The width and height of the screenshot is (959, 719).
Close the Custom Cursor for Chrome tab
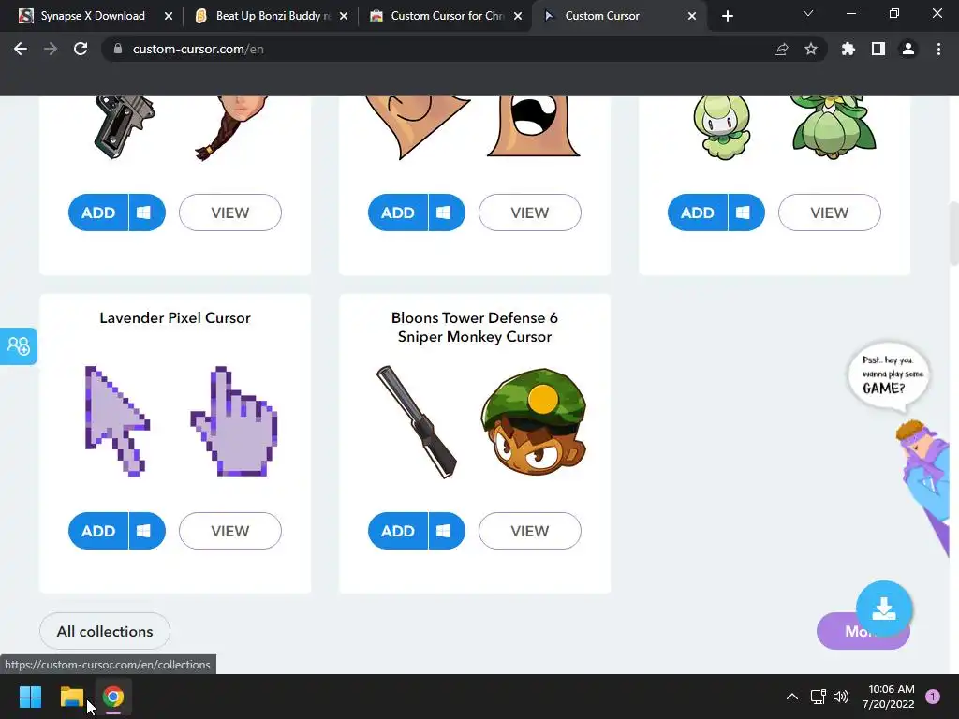pos(518,16)
